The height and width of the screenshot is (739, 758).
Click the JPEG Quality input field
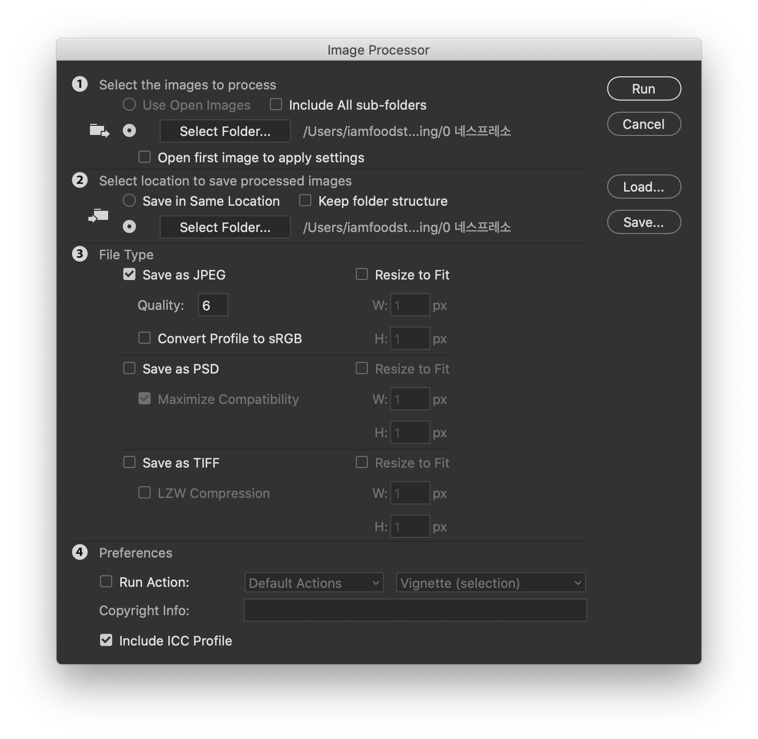point(213,305)
